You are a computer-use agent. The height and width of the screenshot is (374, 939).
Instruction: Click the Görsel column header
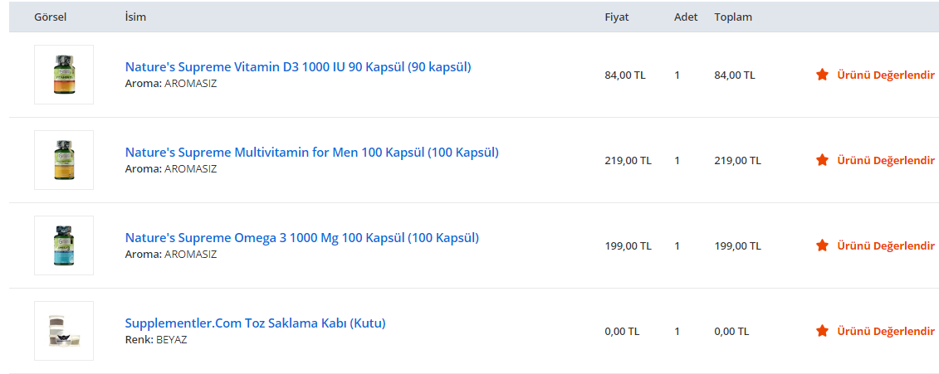[x=50, y=17]
